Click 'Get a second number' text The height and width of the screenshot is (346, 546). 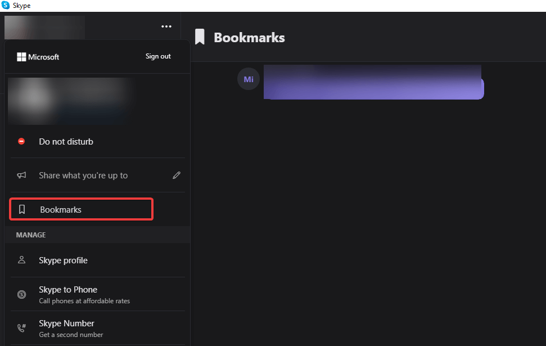coord(71,335)
